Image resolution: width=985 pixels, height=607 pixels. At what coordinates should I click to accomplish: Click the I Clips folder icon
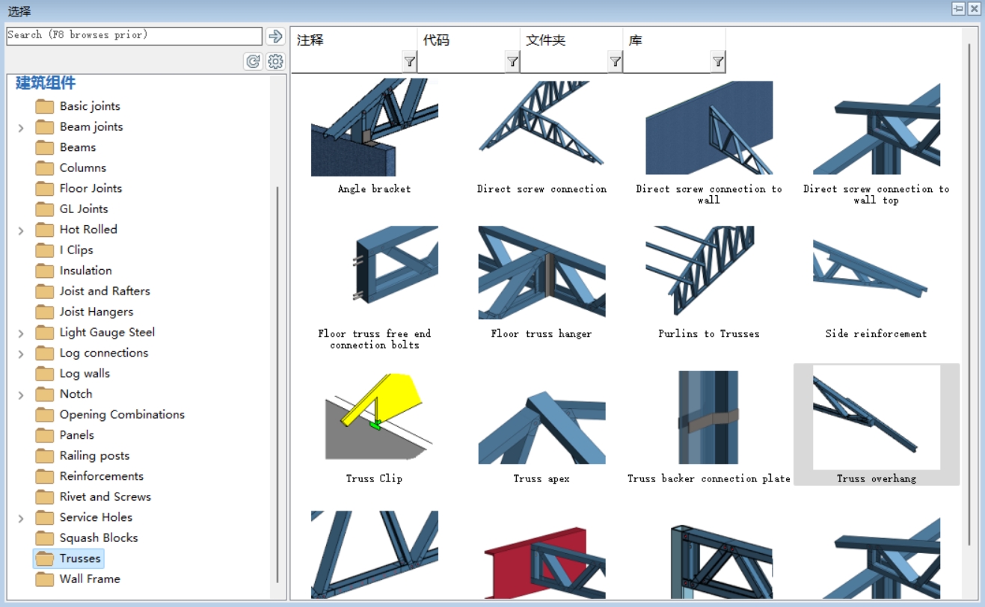click(45, 250)
